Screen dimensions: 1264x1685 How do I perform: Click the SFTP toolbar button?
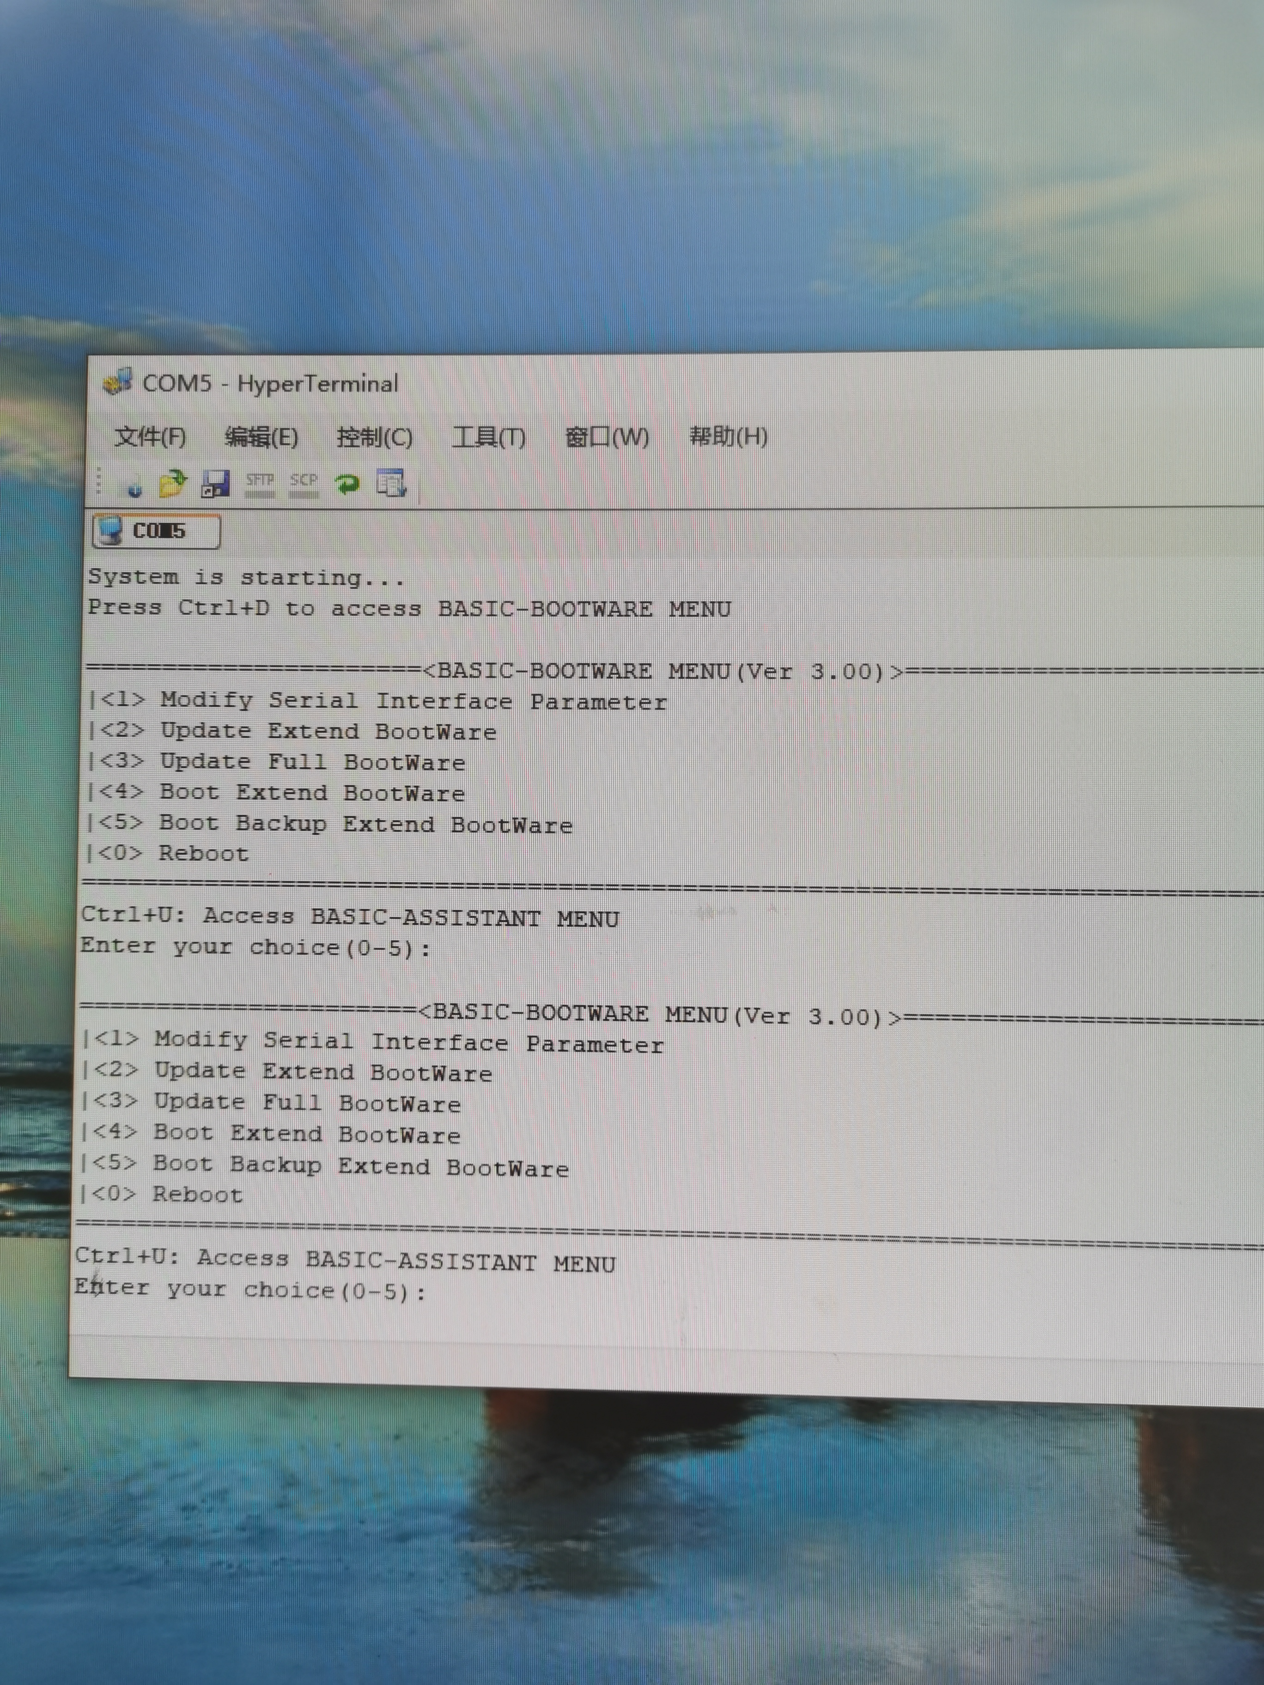pos(260,484)
